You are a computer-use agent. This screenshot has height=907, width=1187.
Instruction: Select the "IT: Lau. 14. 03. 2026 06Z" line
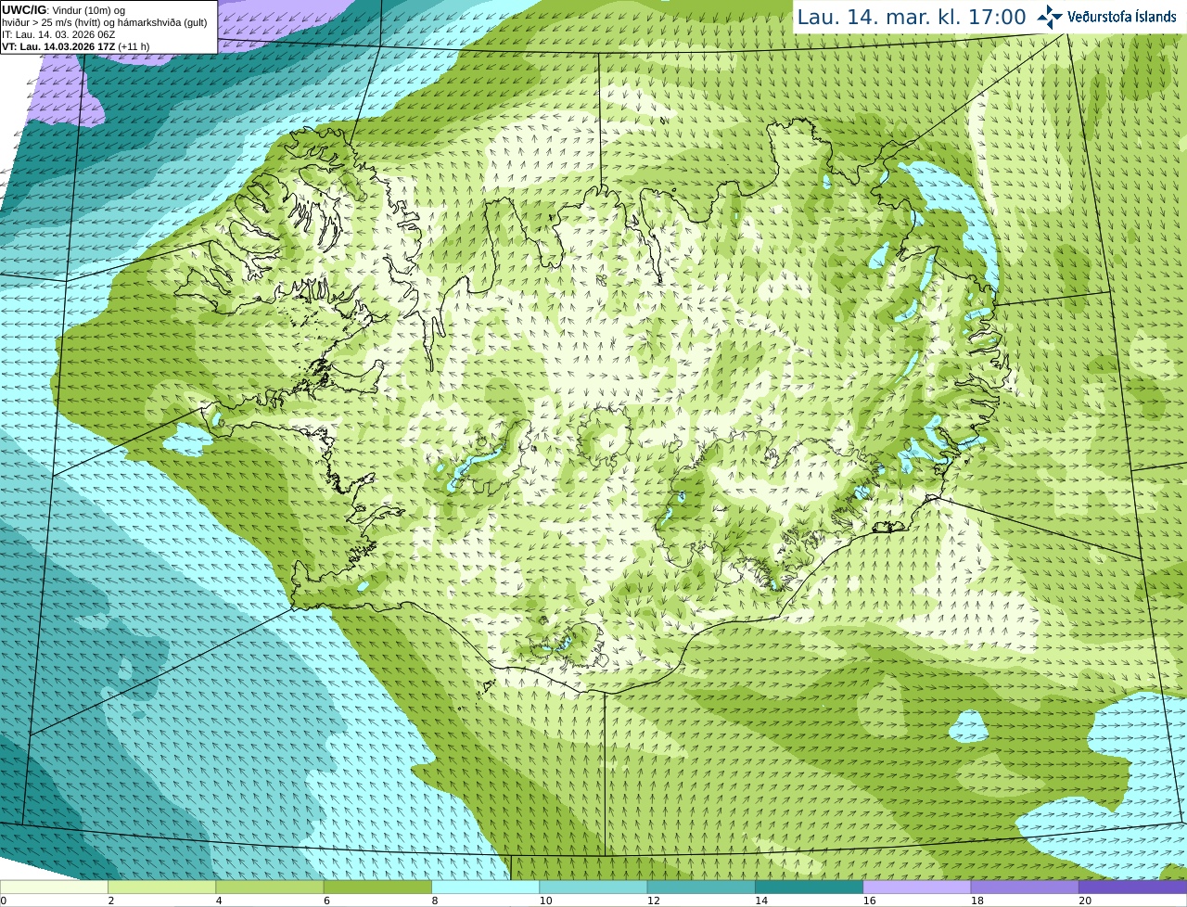[58, 34]
